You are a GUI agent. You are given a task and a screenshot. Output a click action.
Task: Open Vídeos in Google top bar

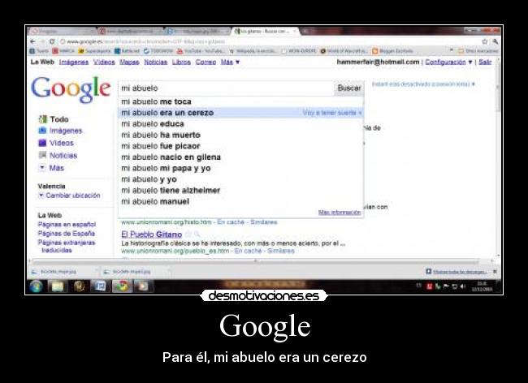point(104,62)
